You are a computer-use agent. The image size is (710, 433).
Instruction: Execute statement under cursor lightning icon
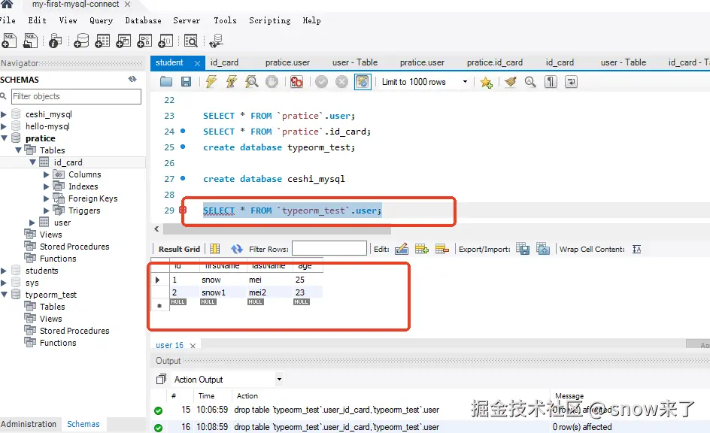232,82
